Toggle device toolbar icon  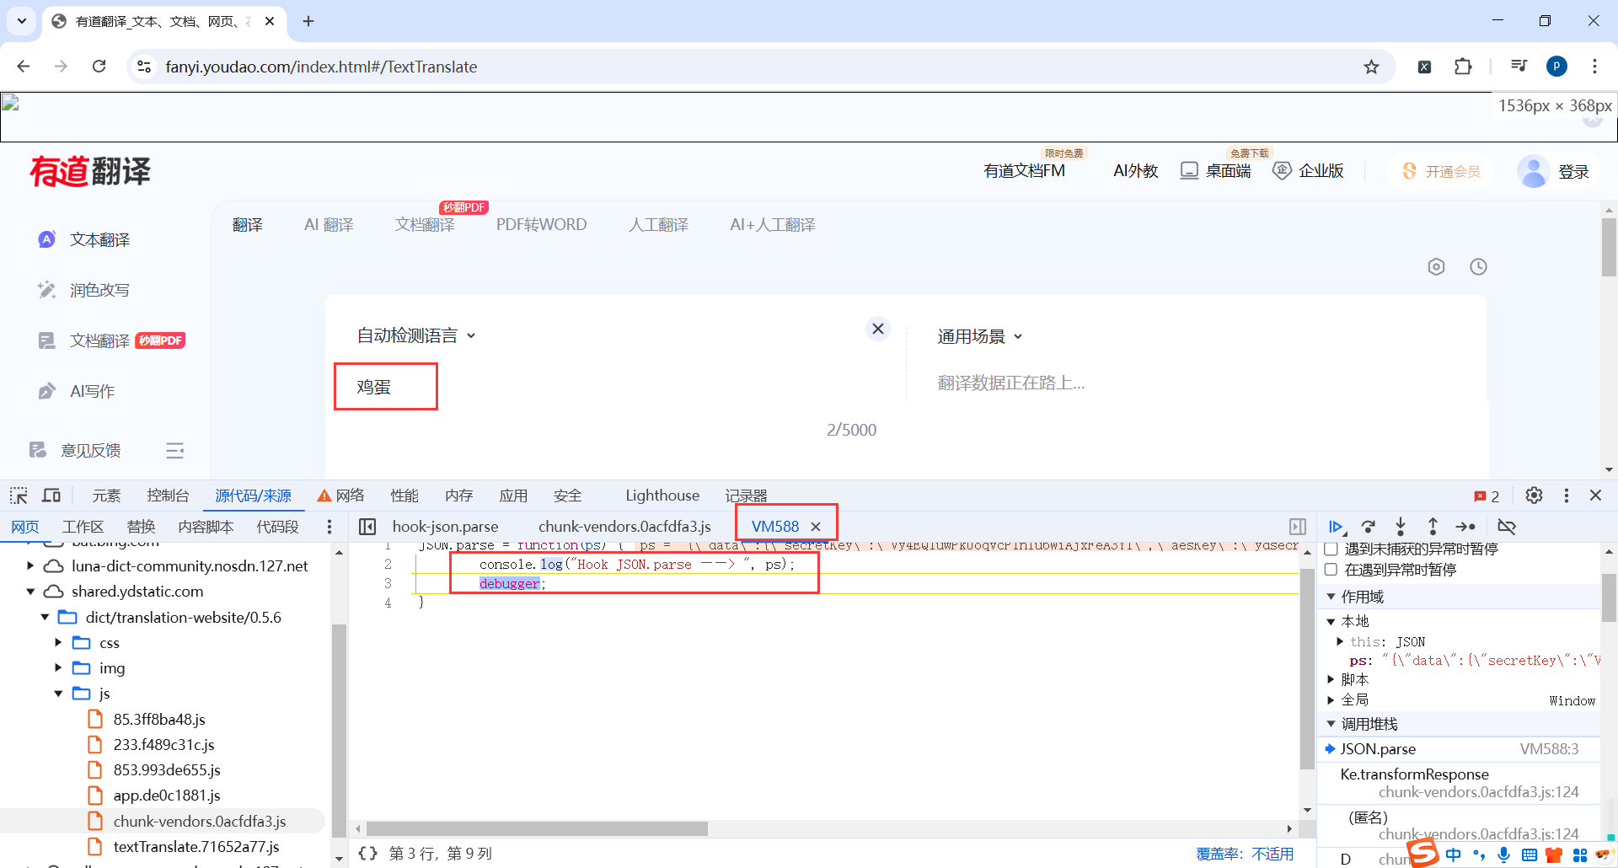(51, 496)
